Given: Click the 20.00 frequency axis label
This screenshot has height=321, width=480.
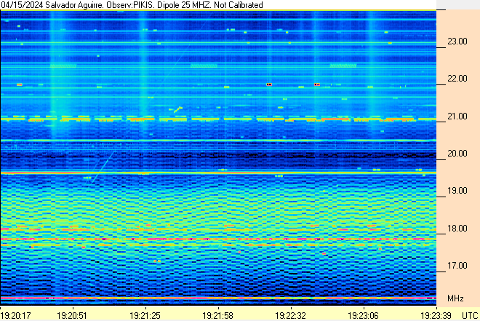Looking at the screenshot, I should tap(457, 154).
